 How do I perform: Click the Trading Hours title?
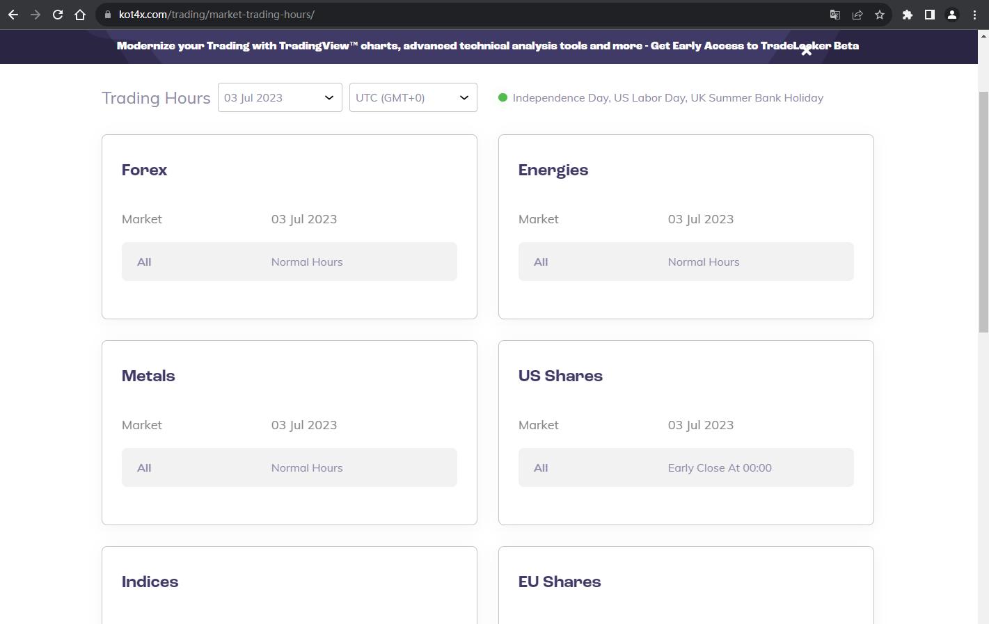pos(156,98)
